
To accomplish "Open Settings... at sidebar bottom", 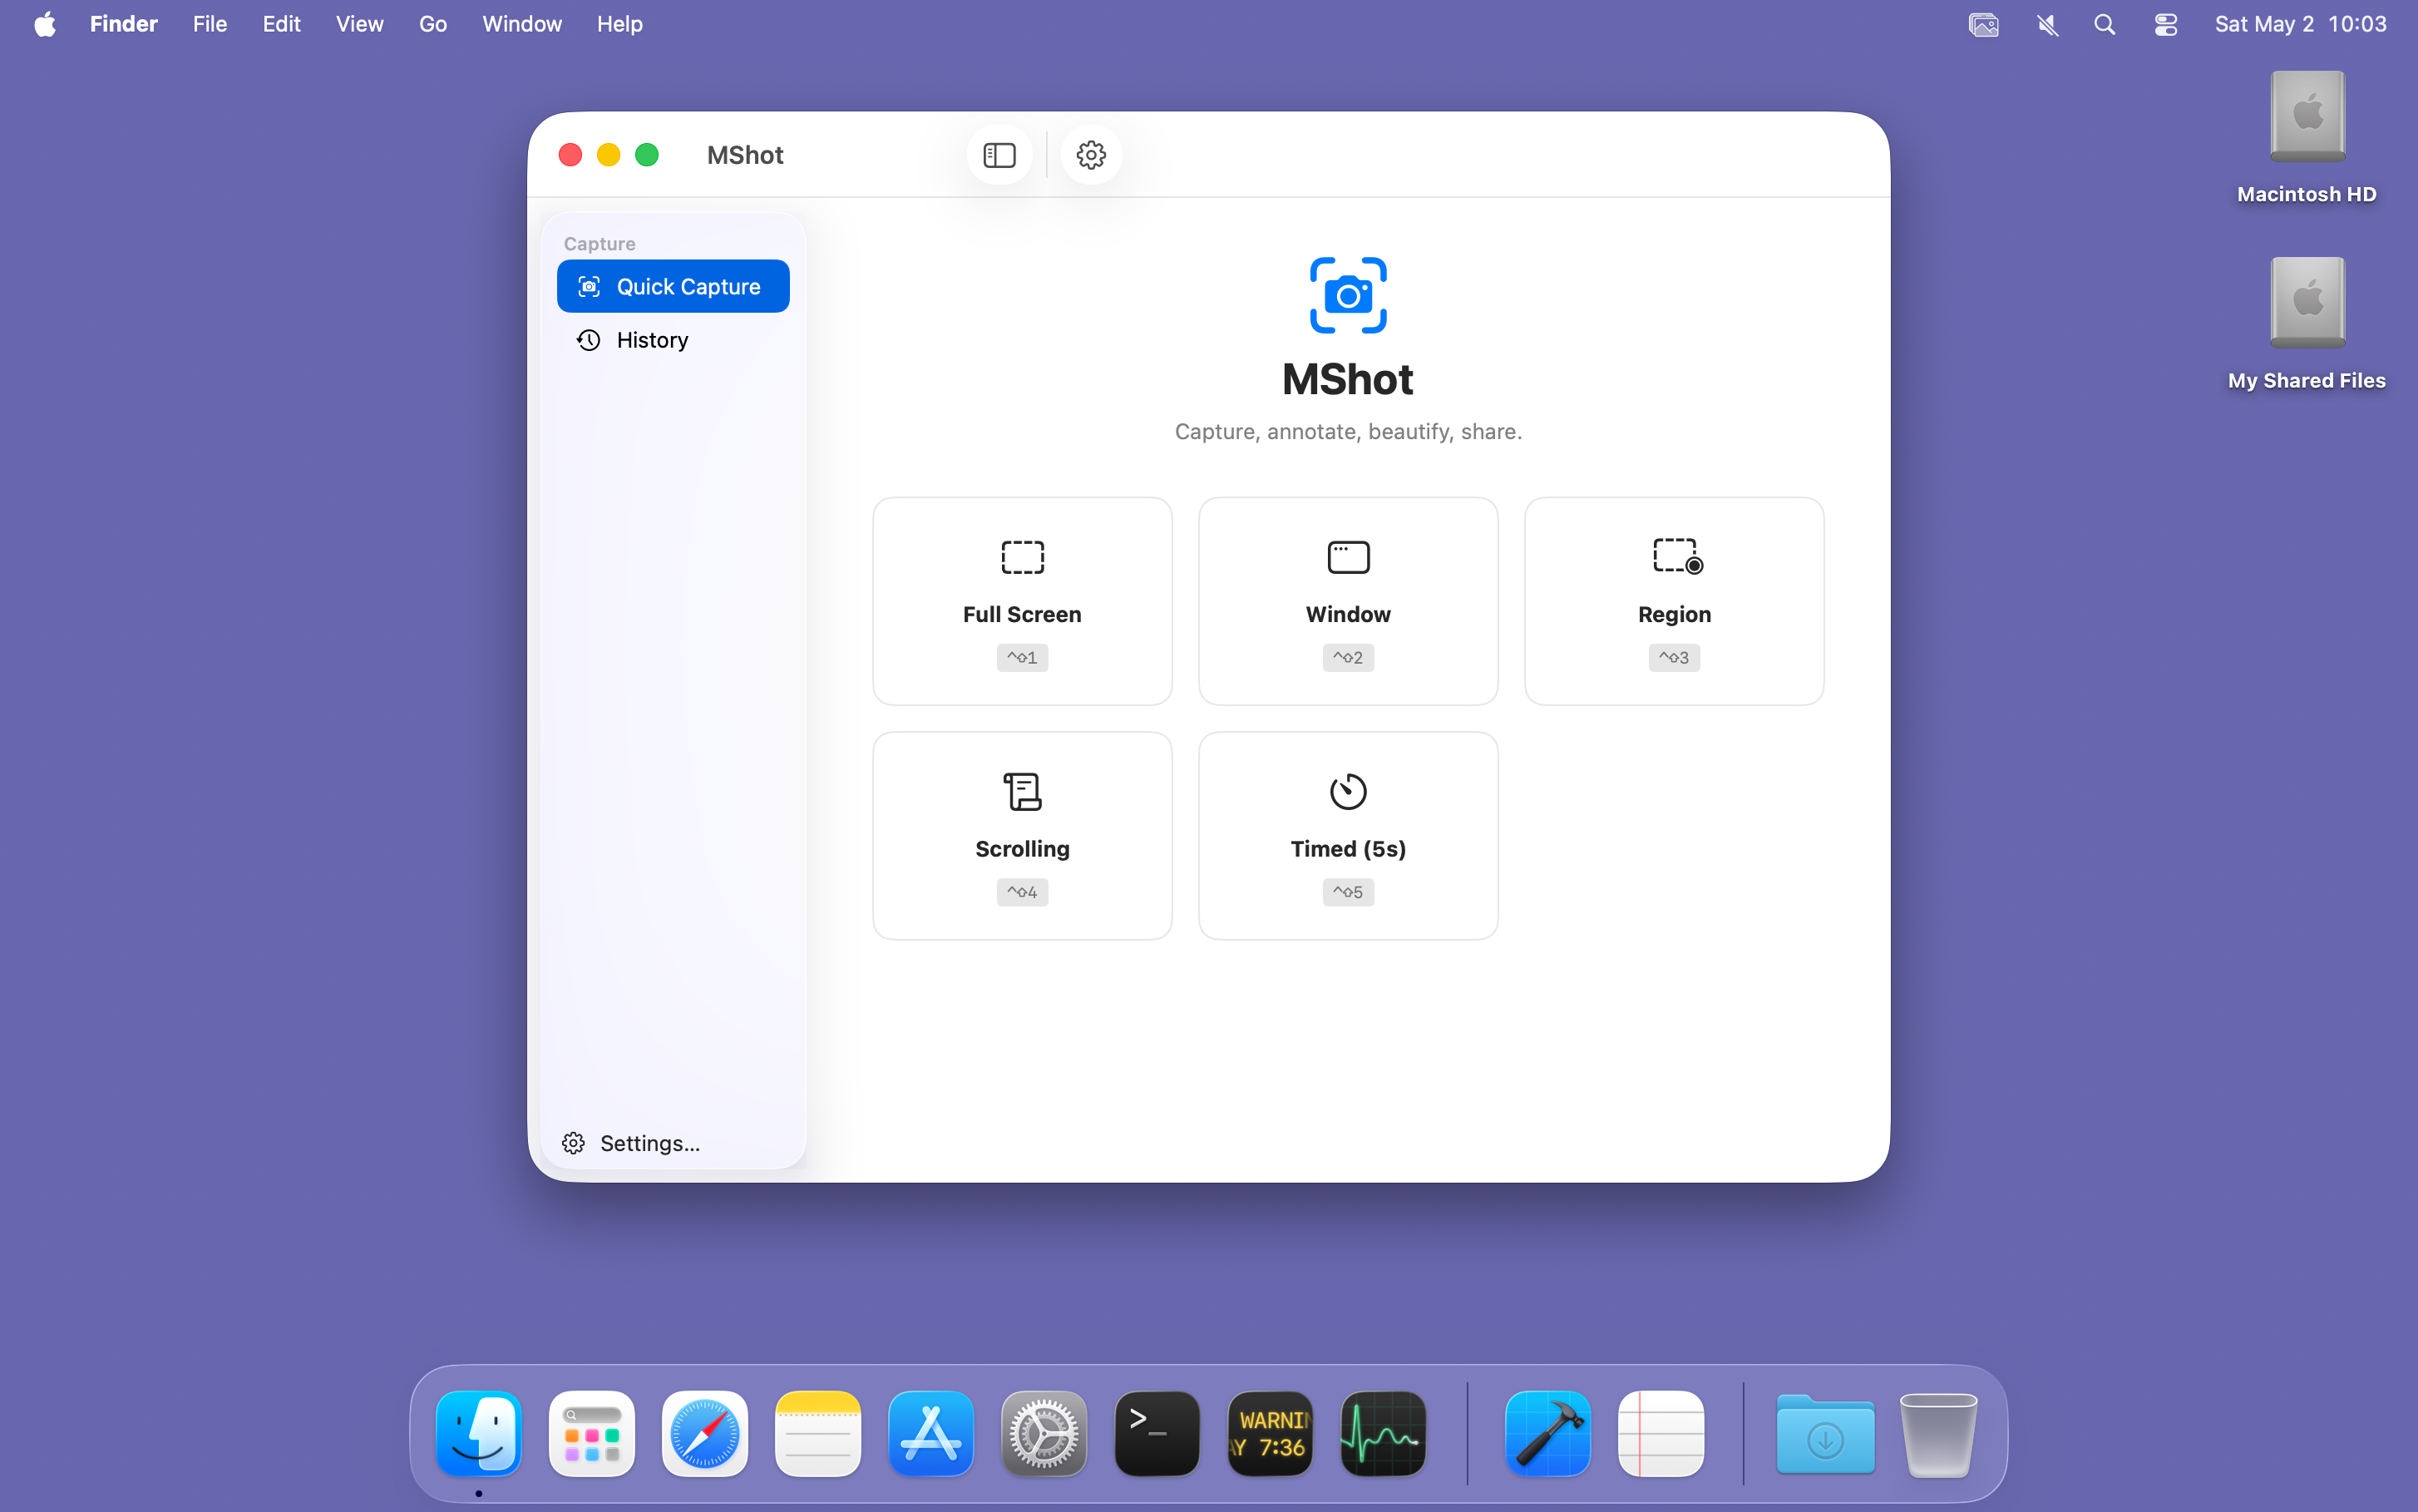I will (631, 1143).
